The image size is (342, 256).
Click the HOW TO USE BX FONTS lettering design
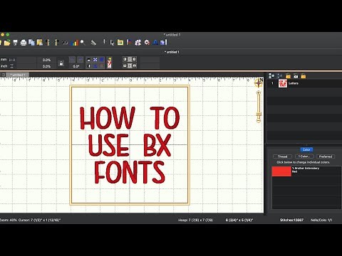coord(130,145)
